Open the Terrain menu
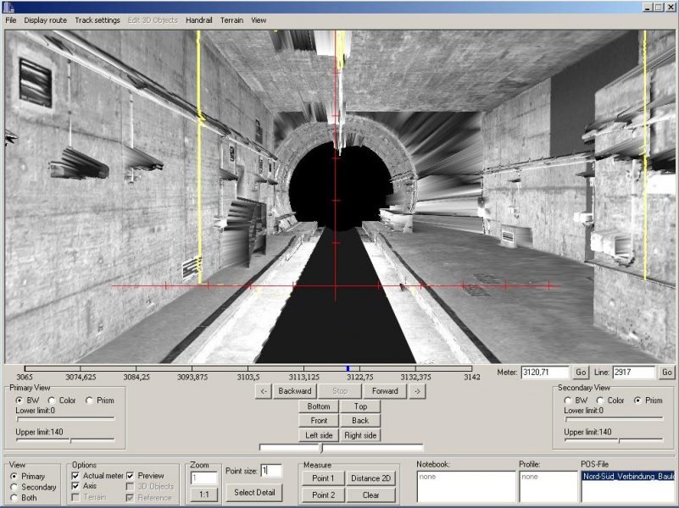Image resolution: width=679 pixels, height=508 pixels. pos(231,19)
